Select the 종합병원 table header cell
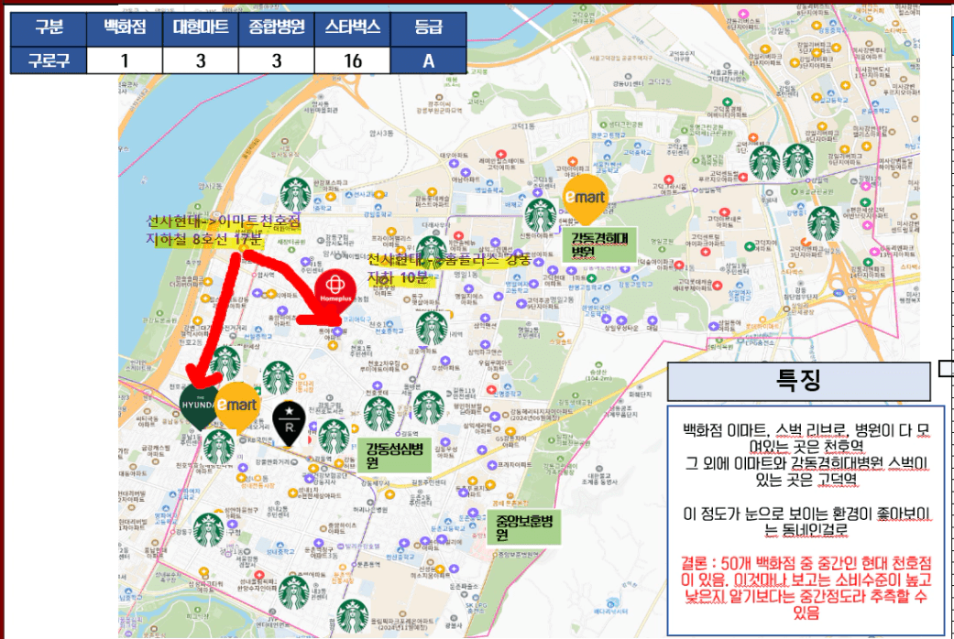This screenshot has width=954, height=639. click(276, 27)
